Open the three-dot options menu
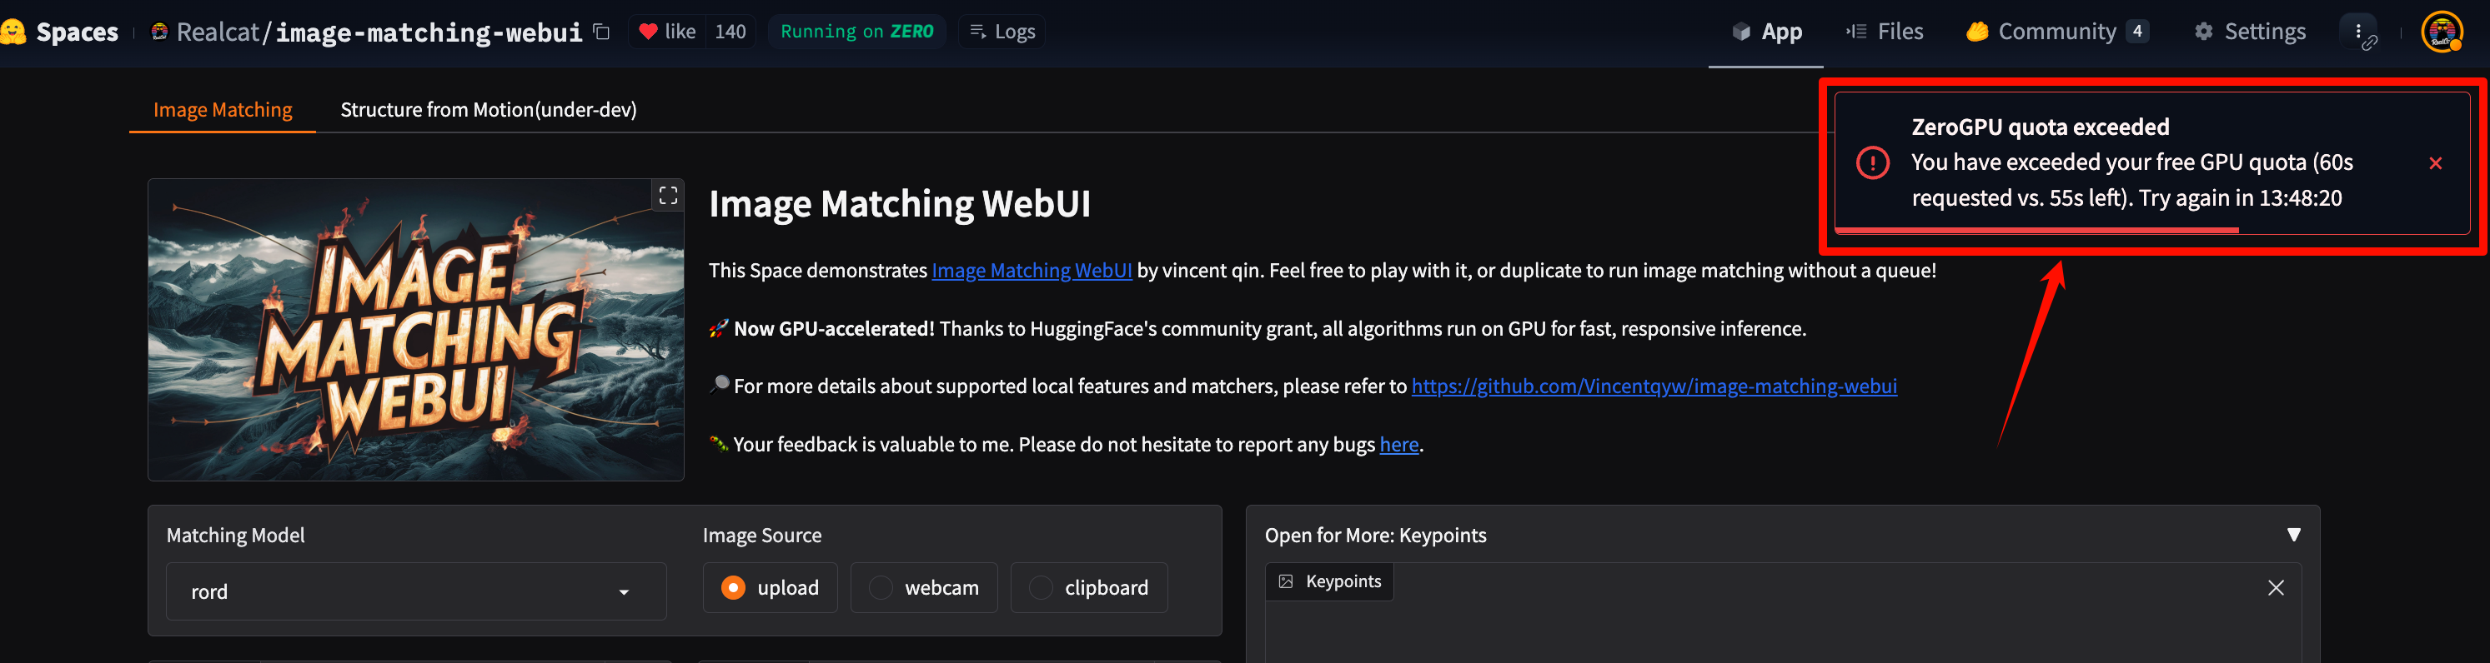This screenshot has height=663, width=2490. coord(2358,32)
